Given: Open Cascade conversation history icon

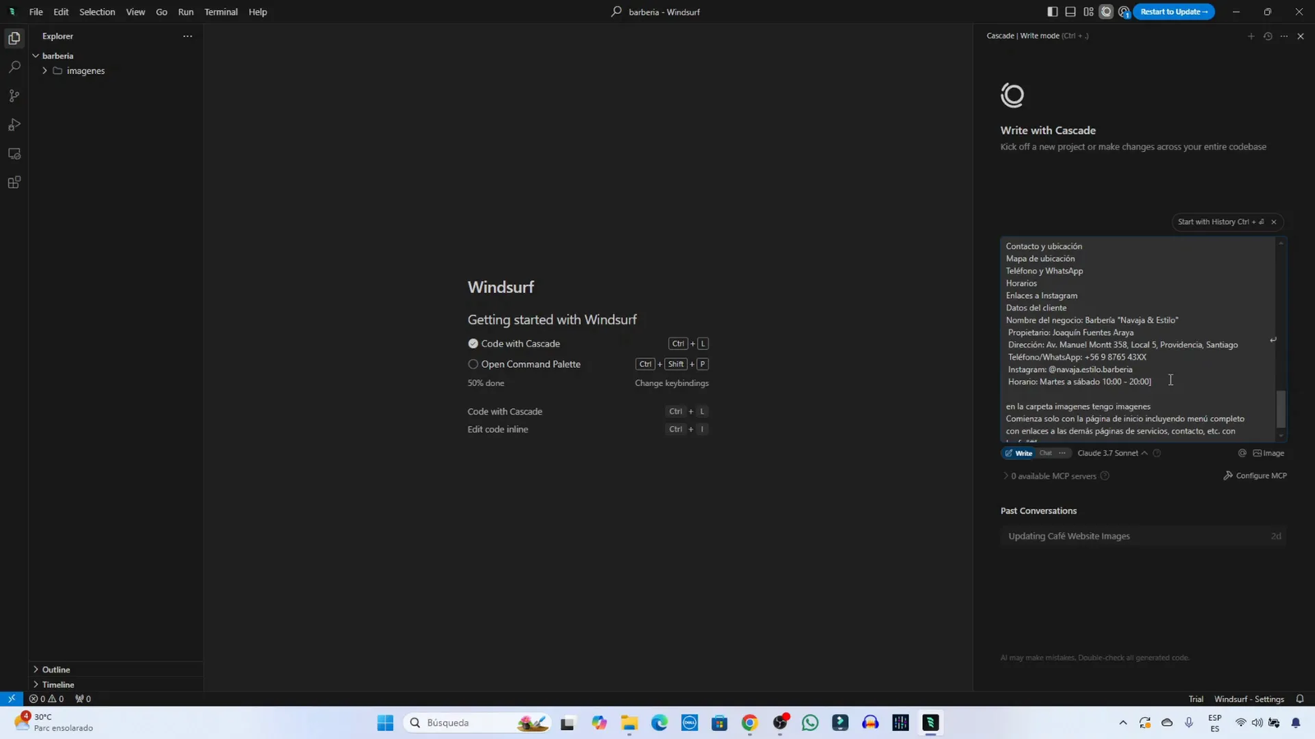Looking at the screenshot, I should [1267, 35].
